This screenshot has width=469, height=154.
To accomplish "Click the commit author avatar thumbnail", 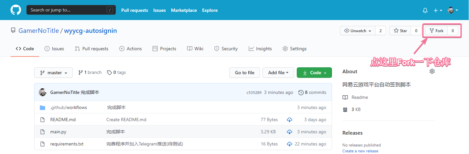I will [x=42, y=92].
